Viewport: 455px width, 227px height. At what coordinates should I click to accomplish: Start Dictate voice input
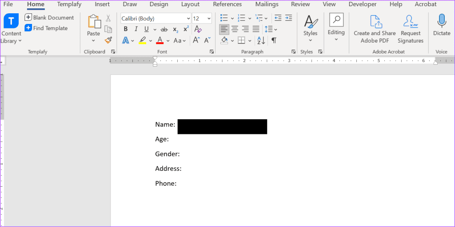(442, 25)
